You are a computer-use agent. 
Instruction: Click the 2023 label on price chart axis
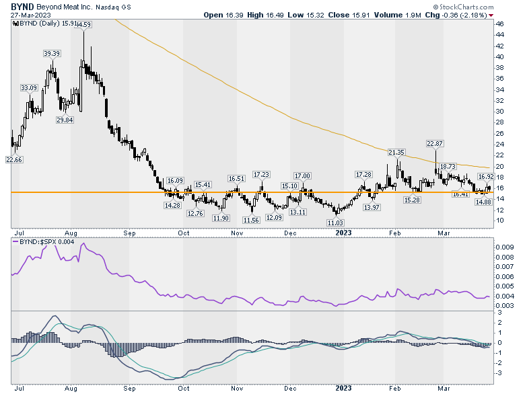tap(343, 233)
